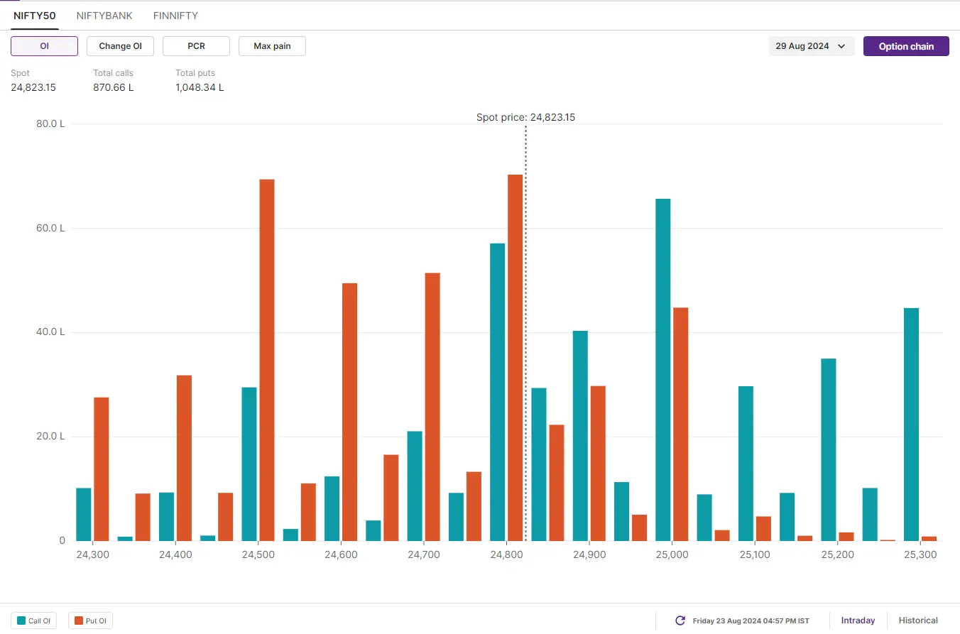This screenshot has width=960, height=634.
Task: Click the 80.0 L y-axis label
Action: pyautogui.click(x=50, y=124)
